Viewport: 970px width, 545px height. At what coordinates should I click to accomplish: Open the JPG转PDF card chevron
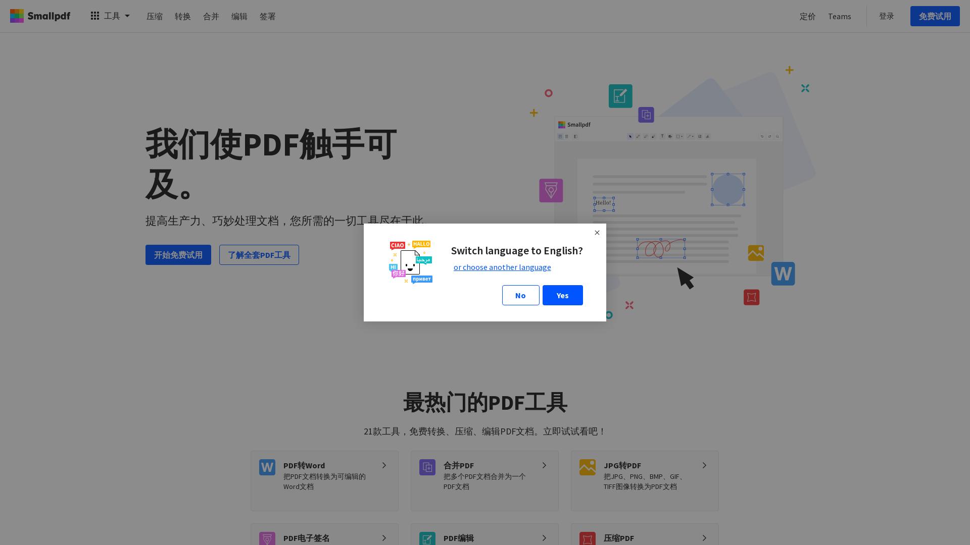(x=704, y=465)
